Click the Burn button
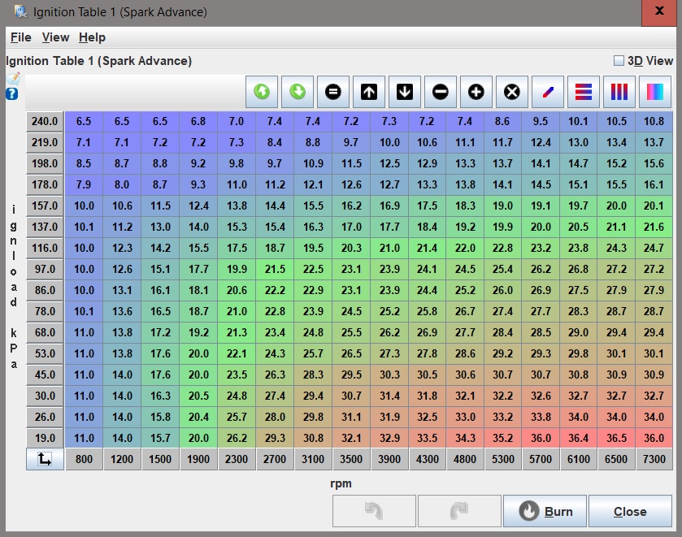The height and width of the screenshot is (537, 682). (544, 512)
